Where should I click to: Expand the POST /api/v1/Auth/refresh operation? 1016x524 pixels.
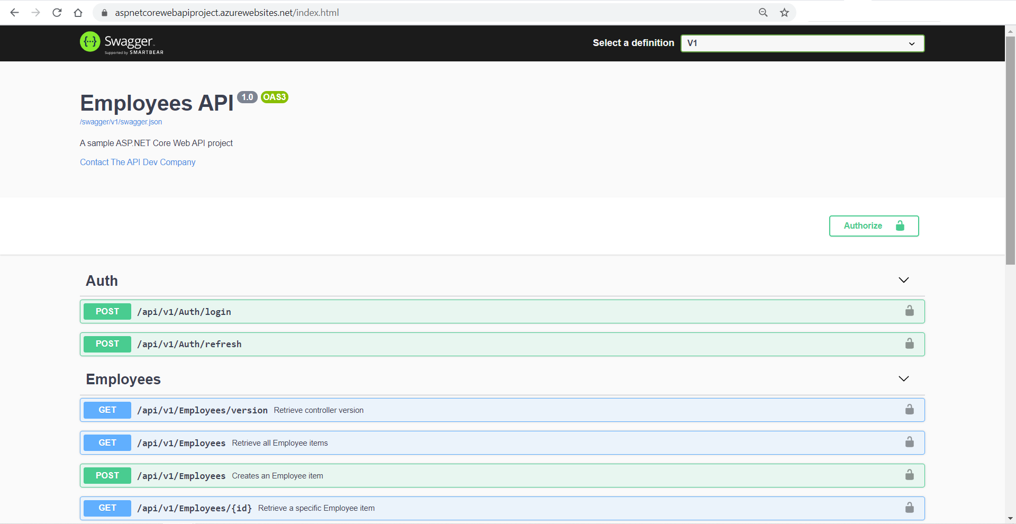pos(502,345)
